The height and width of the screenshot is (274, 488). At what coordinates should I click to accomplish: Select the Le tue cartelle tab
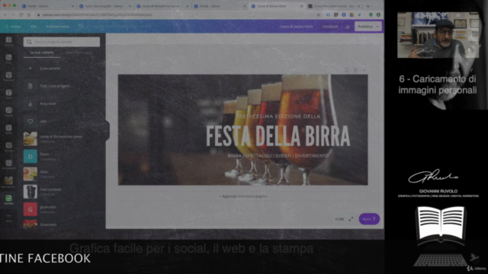[x=42, y=53]
